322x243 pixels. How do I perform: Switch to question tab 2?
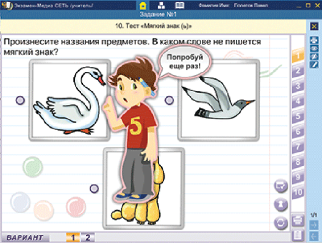coord(298,70)
